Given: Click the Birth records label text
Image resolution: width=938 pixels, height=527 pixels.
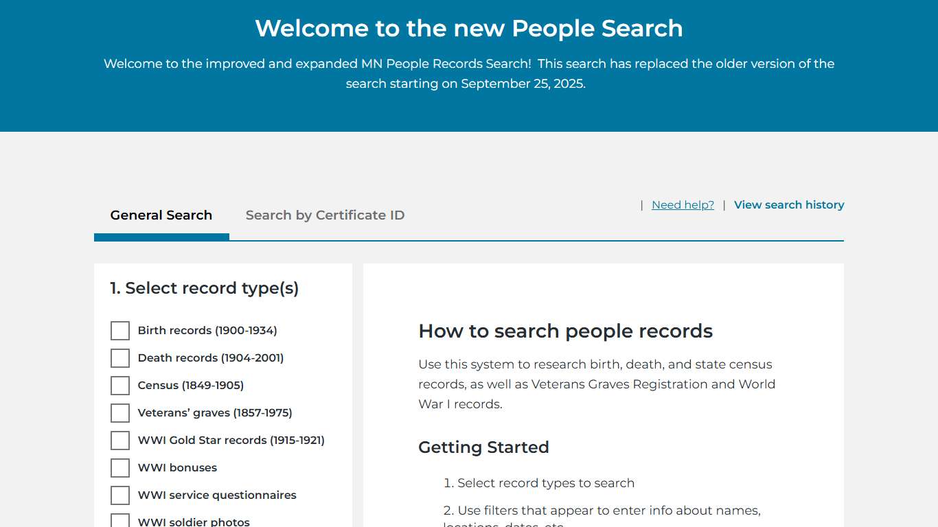Looking at the screenshot, I should click(207, 330).
